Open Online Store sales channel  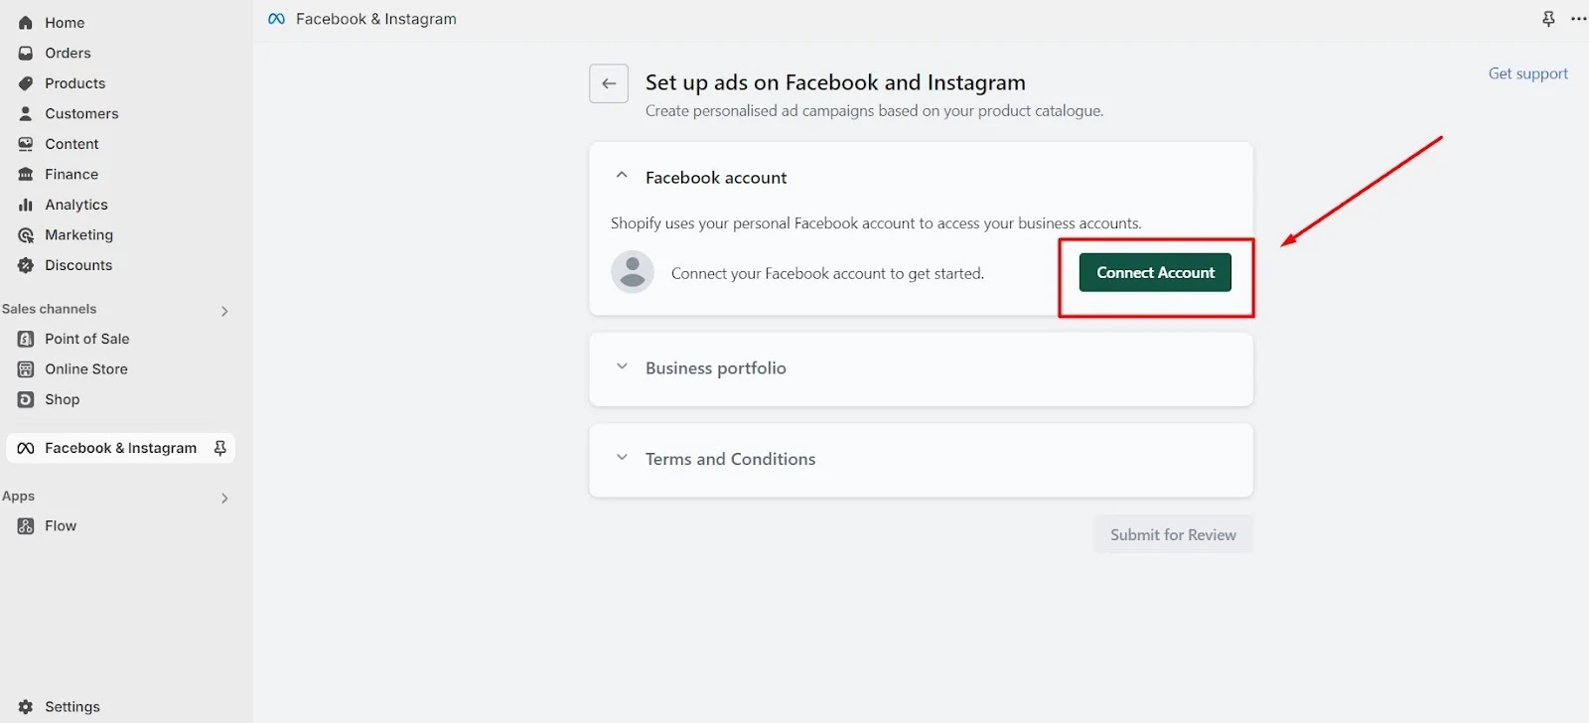pyautogui.click(x=86, y=369)
